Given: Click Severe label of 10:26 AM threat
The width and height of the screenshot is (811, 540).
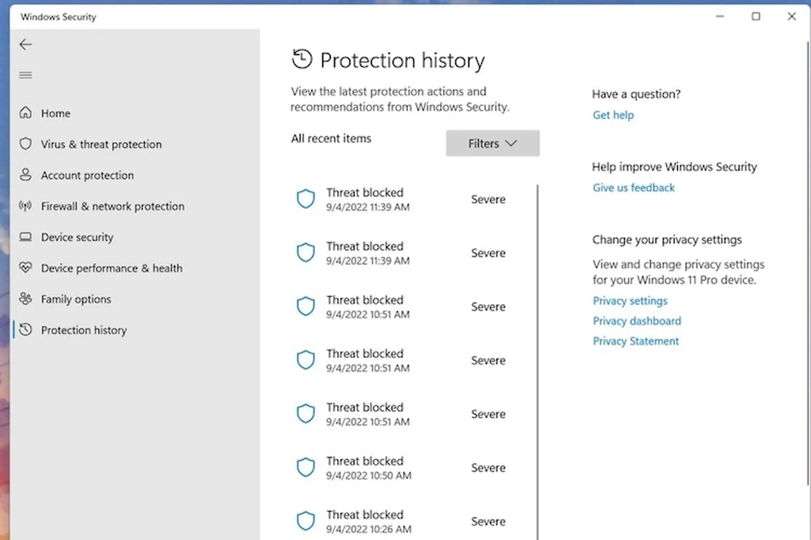Looking at the screenshot, I should pyautogui.click(x=488, y=521).
